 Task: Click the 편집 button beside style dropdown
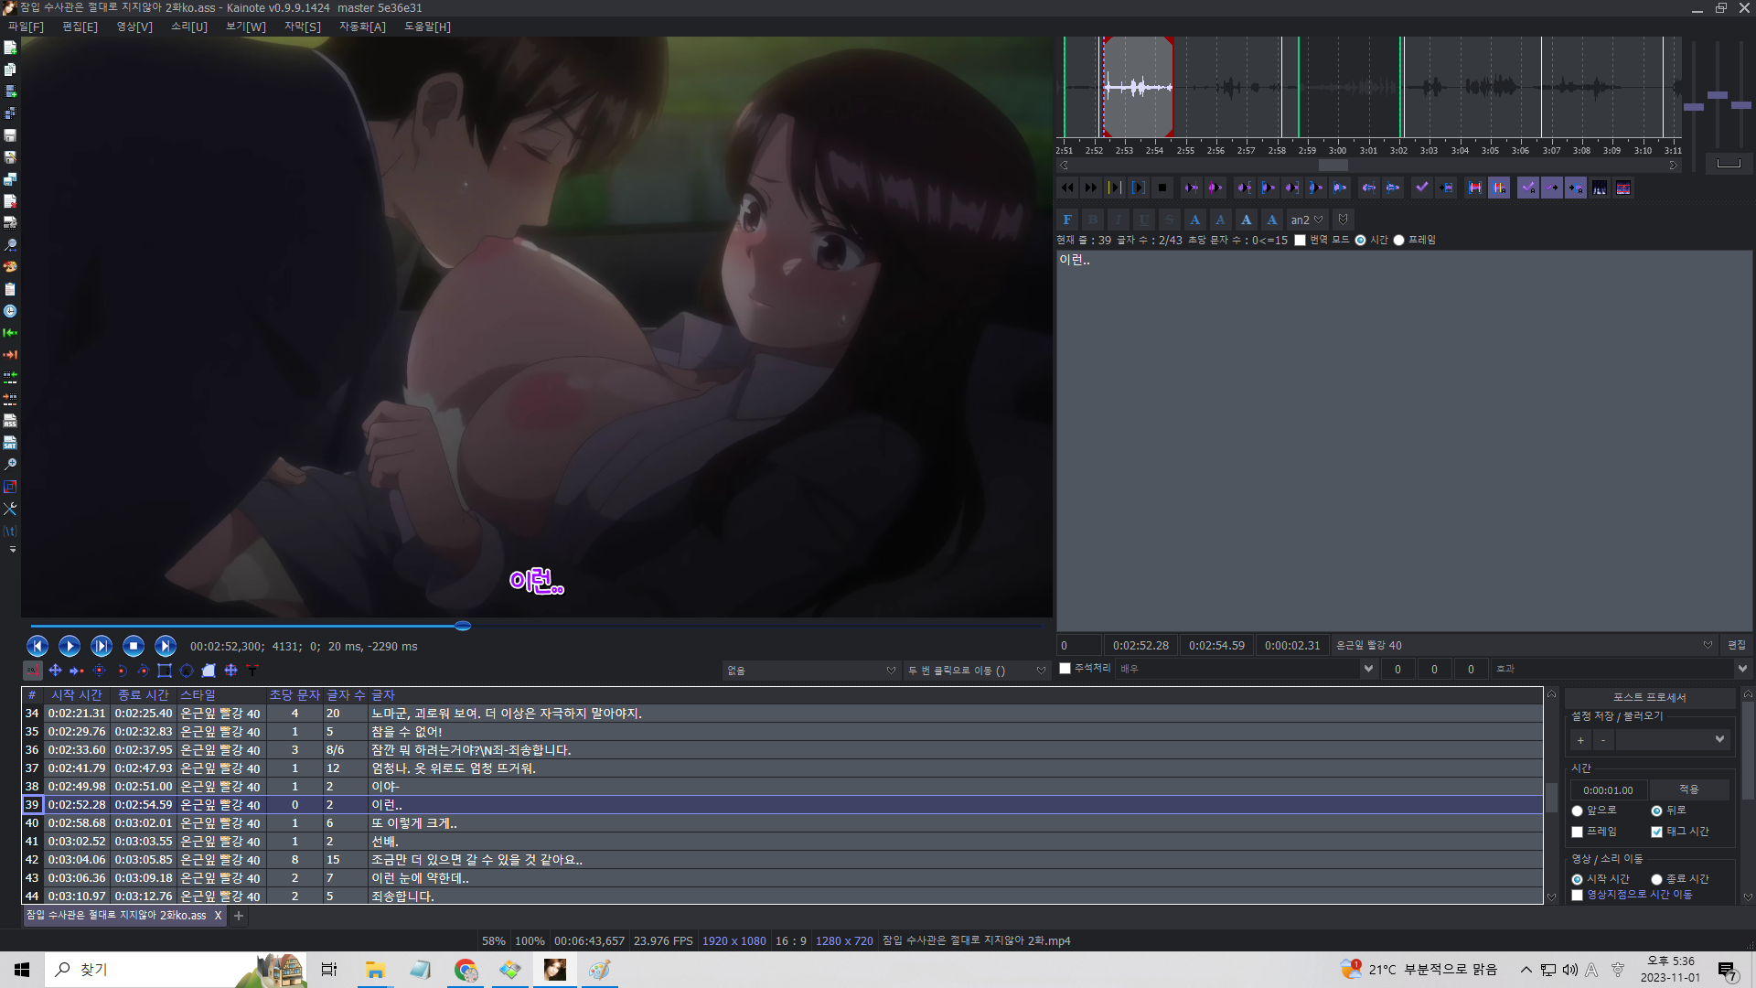coord(1737,645)
